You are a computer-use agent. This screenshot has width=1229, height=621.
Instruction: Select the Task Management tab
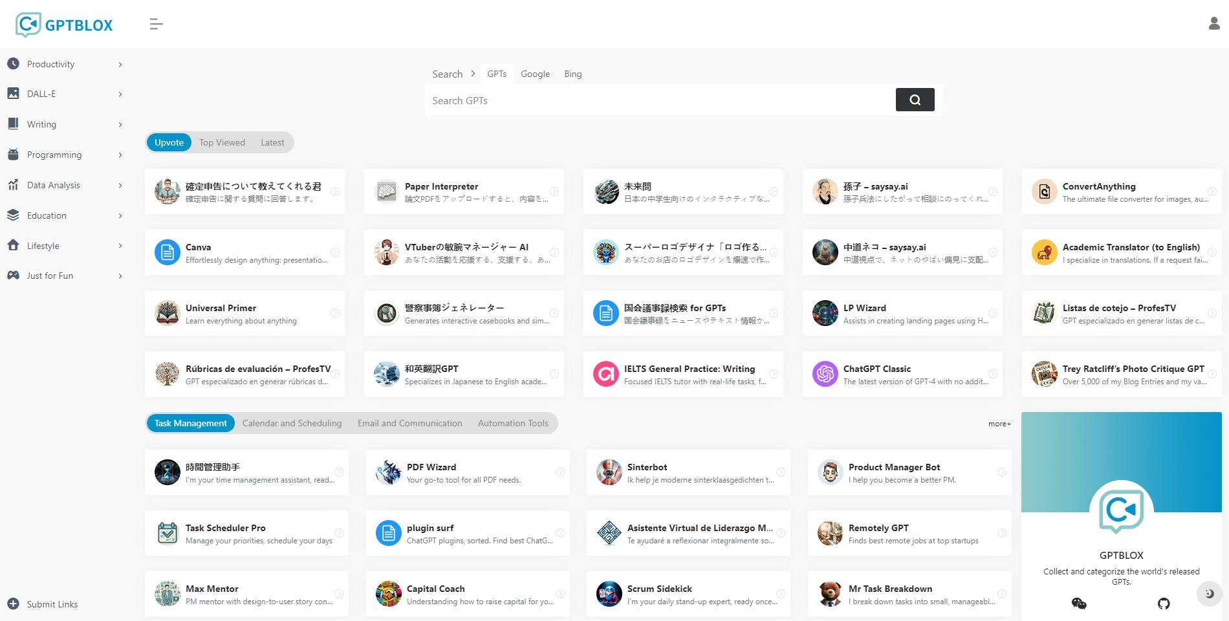tap(190, 423)
